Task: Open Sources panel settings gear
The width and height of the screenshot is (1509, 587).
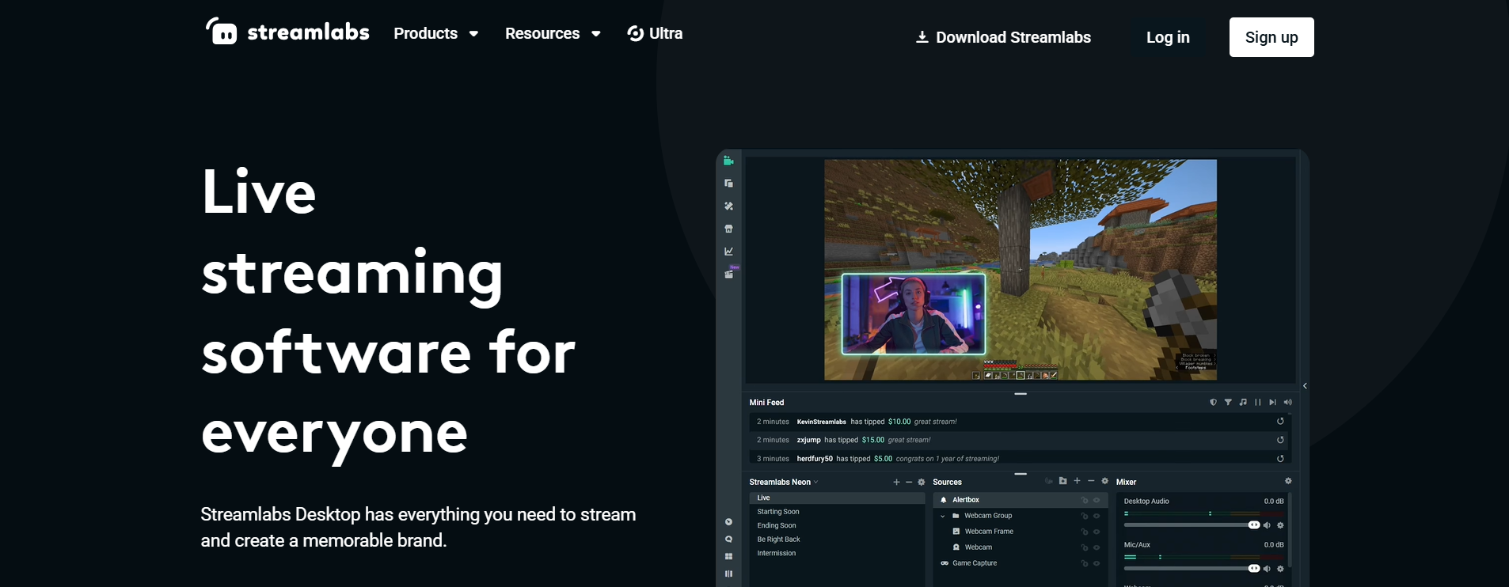Action: (x=1105, y=481)
